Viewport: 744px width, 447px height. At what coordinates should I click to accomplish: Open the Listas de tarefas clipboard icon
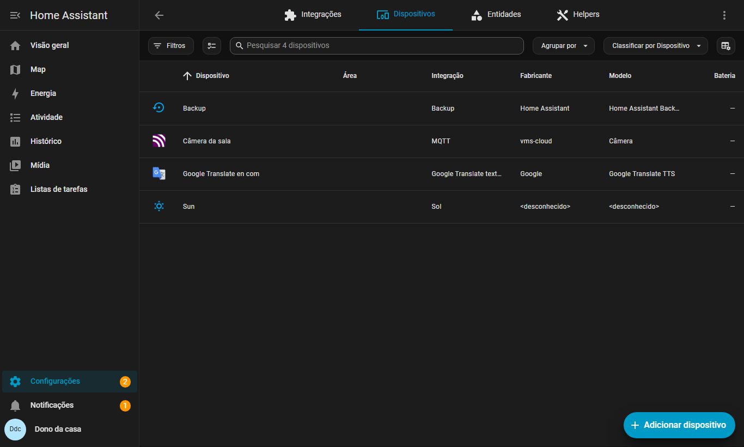click(15, 189)
